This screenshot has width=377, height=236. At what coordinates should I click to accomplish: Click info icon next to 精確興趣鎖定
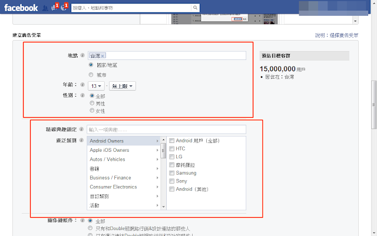[81, 129]
